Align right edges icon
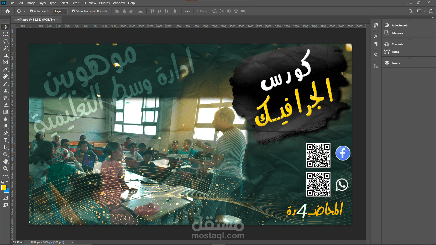The height and width of the screenshot is (245, 436). 131,11
